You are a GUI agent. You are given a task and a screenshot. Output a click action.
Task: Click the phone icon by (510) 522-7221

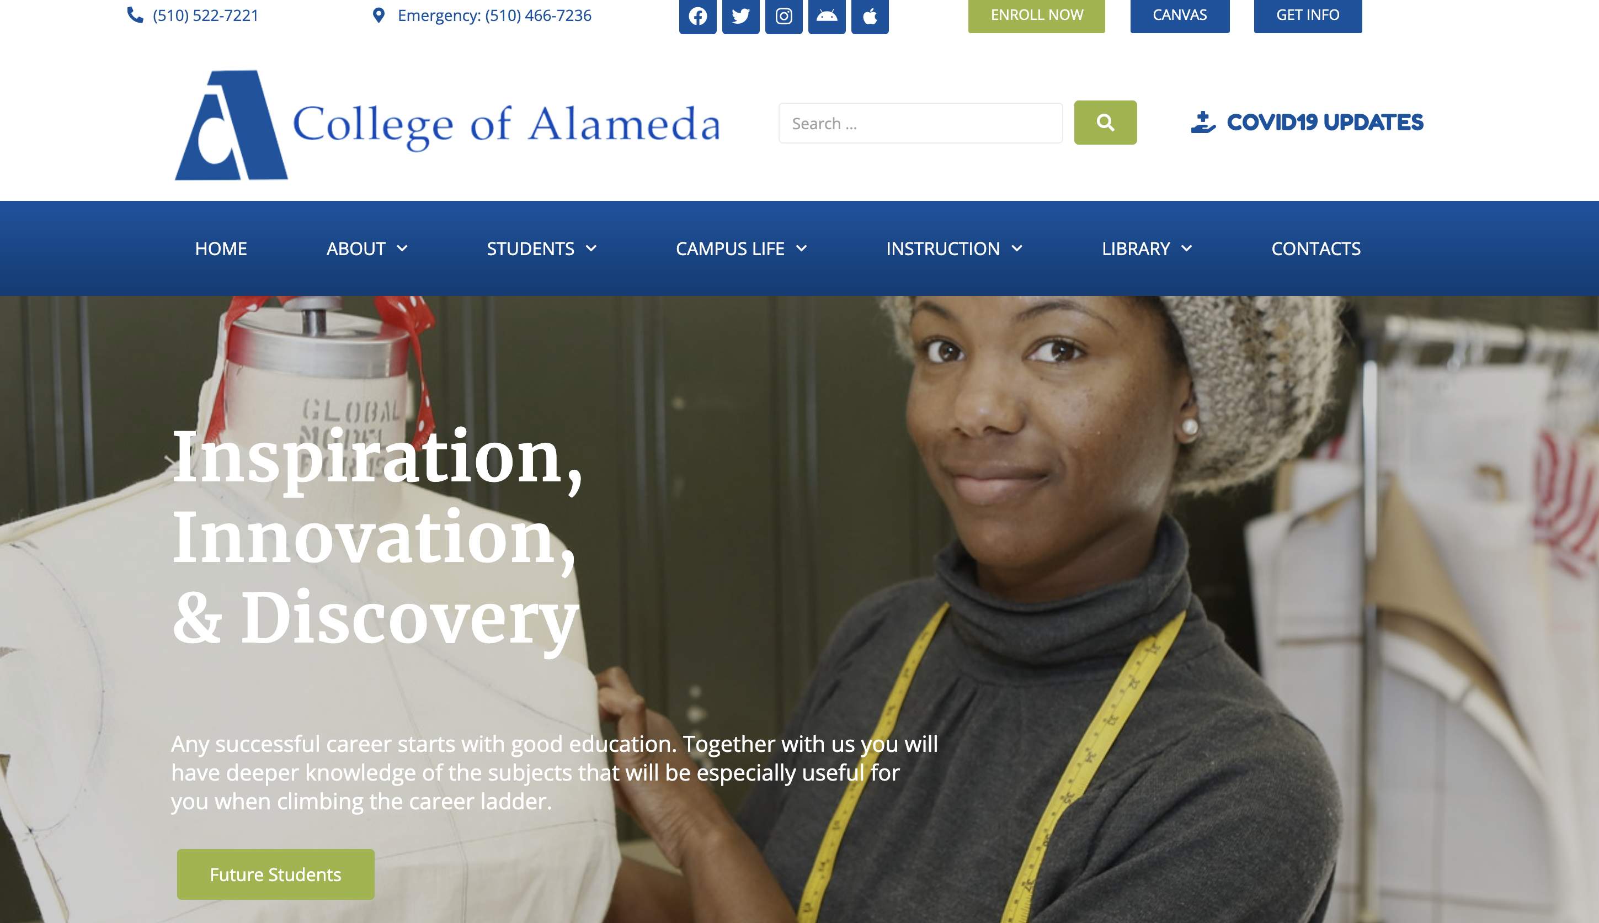(x=135, y=14)
